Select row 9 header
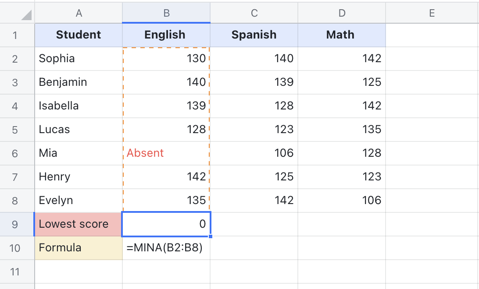Viewport: 479px width, 289px height. (x=15, y=224)
